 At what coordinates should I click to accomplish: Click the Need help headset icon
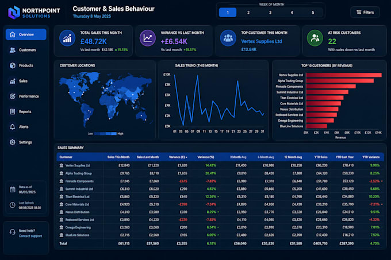tap(13, 232)
